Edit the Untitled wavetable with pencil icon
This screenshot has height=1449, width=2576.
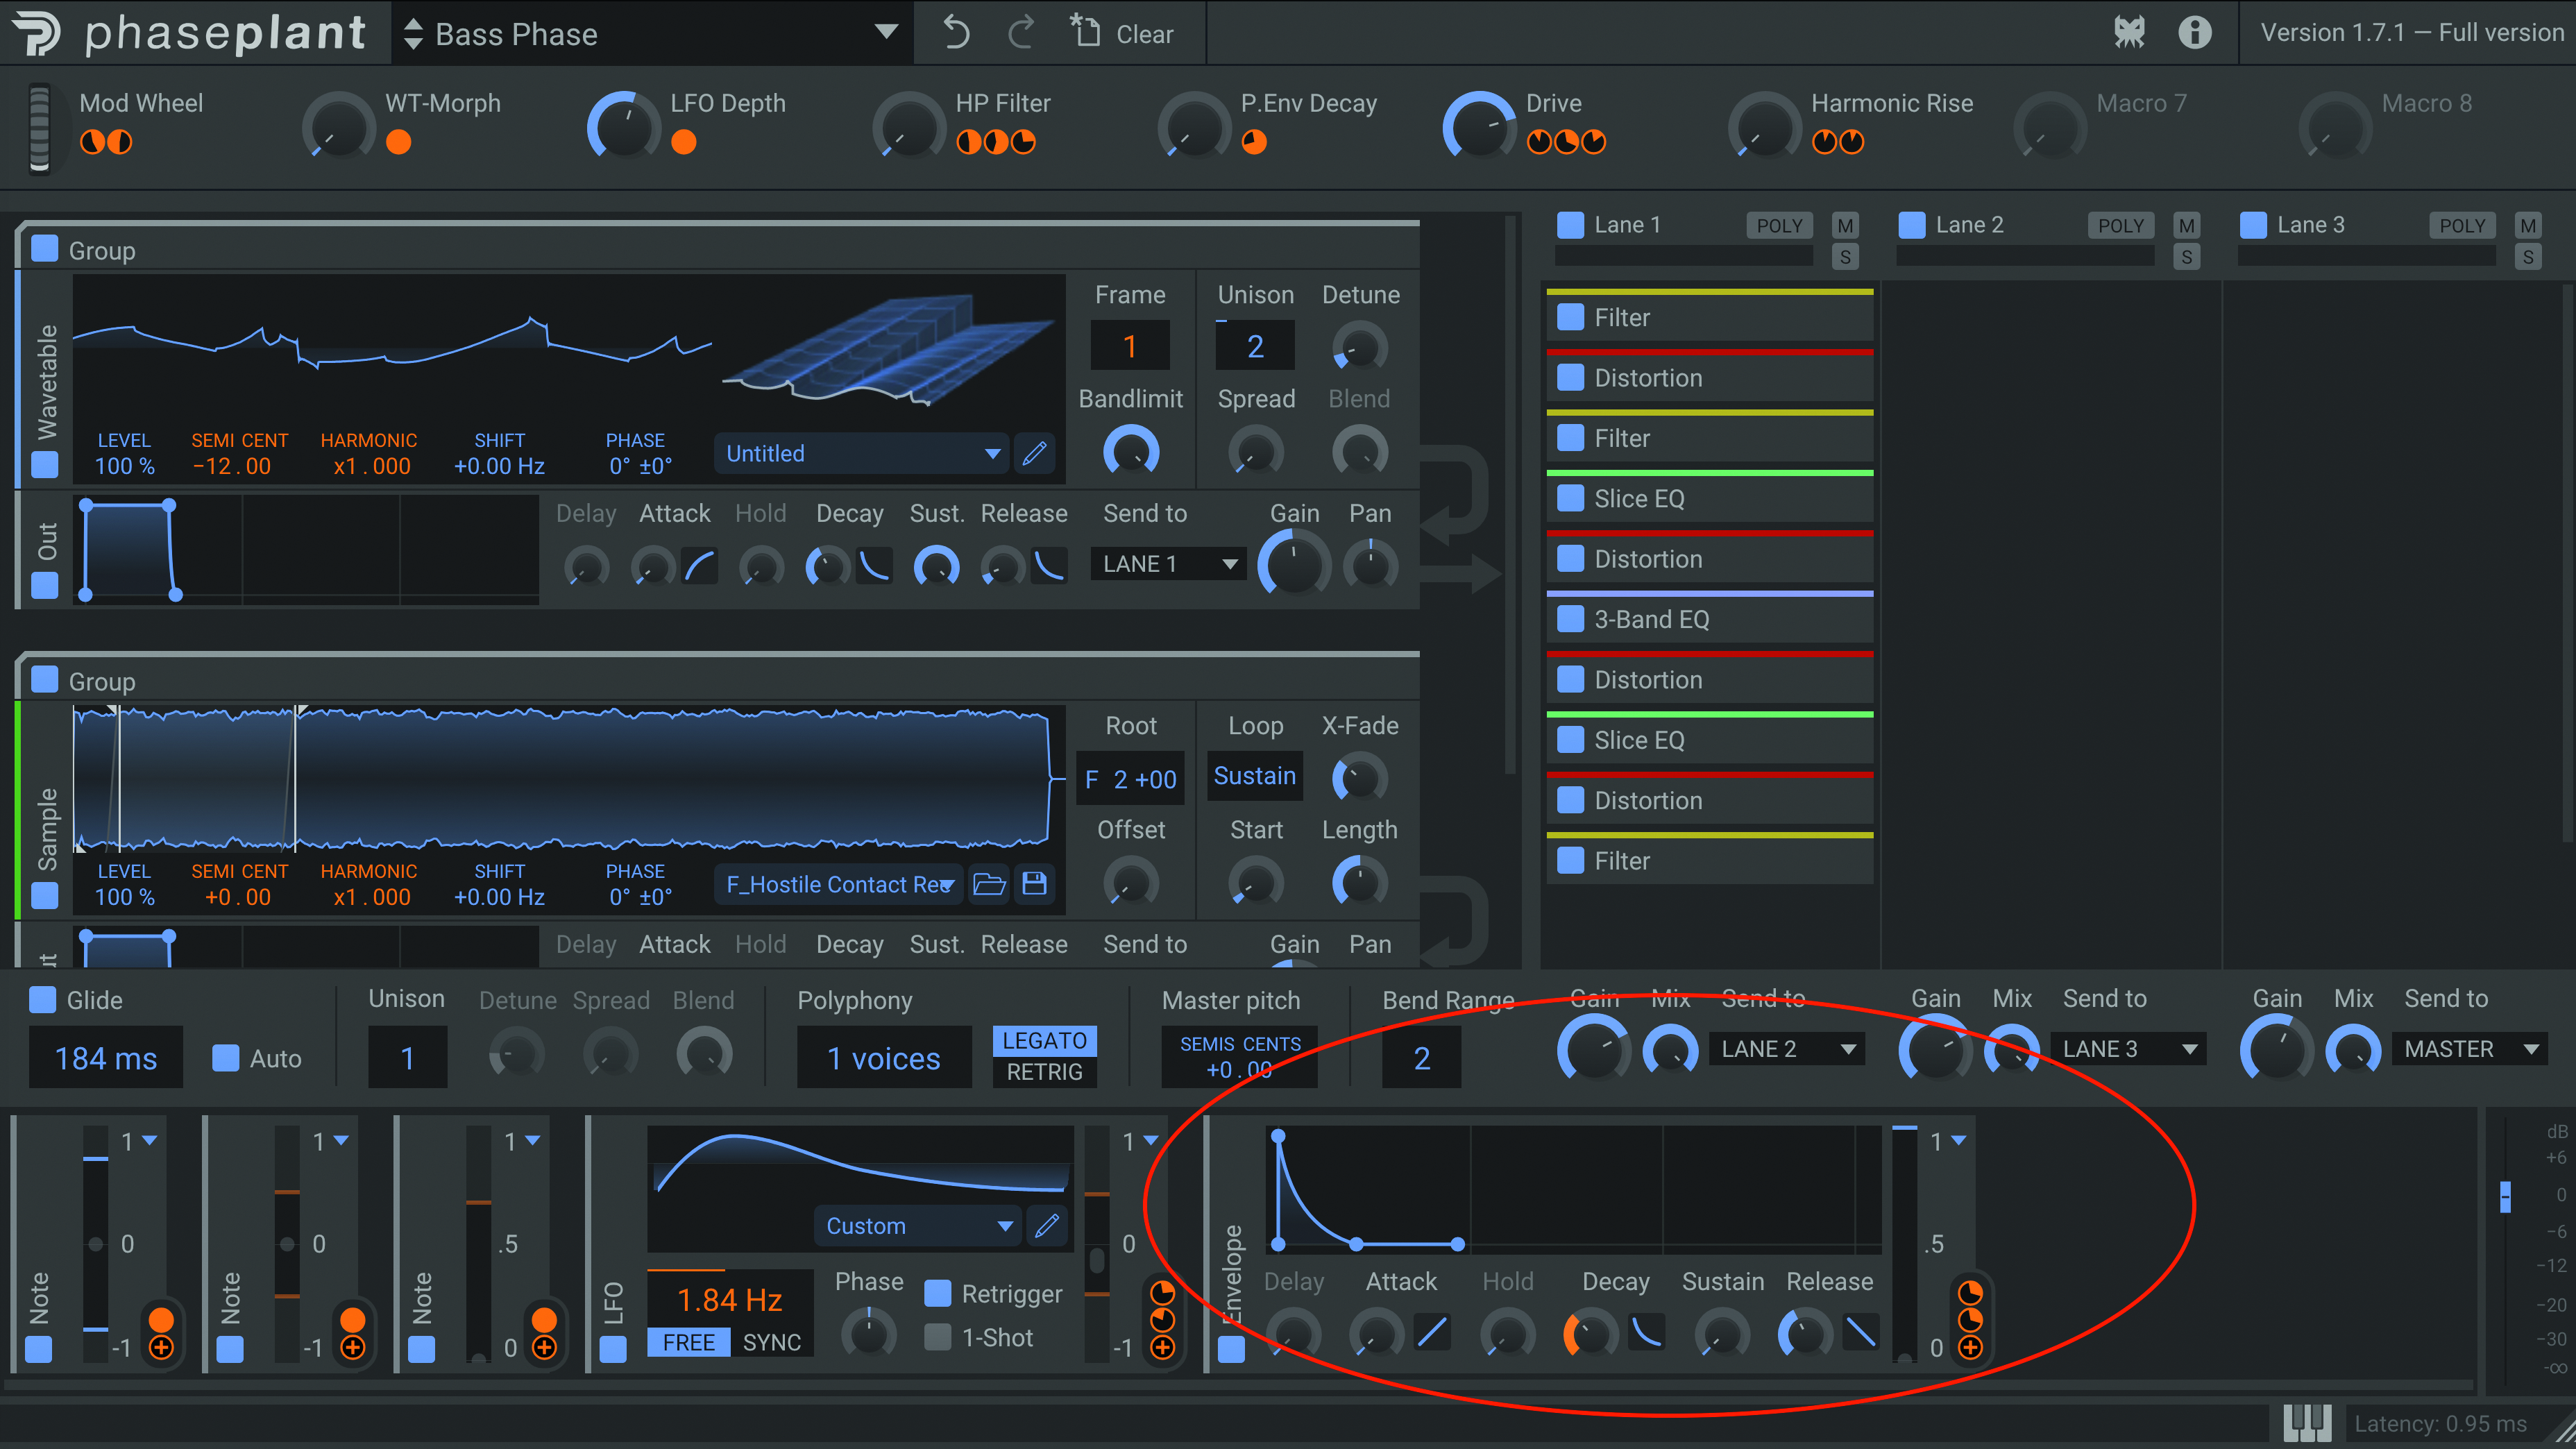tap(1035, 453)
